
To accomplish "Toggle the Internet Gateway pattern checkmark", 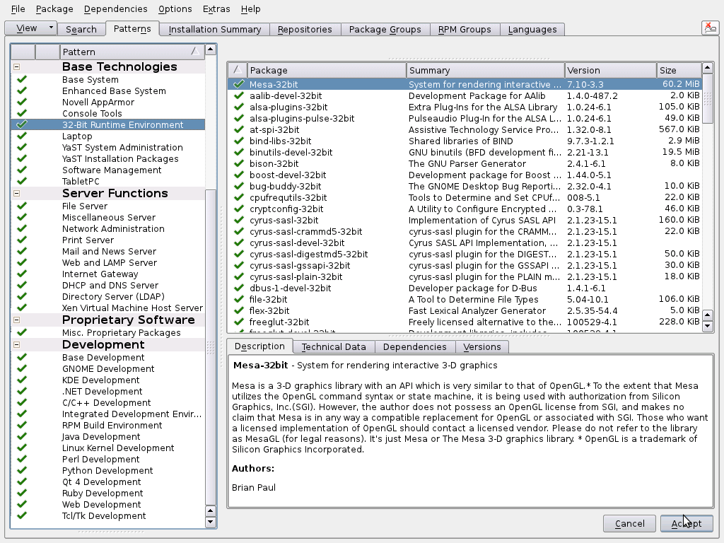I will [x=22, y=274].
